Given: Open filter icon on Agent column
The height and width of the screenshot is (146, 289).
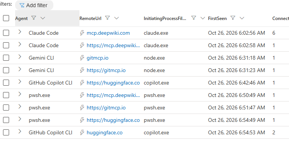Looking at the screenshot, I should 34,18.
